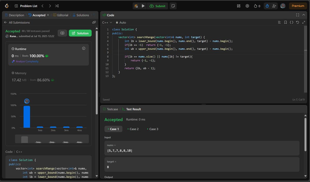Click the streak flame counter
Viewport: 310px width, 182px height.
(257, 6)
